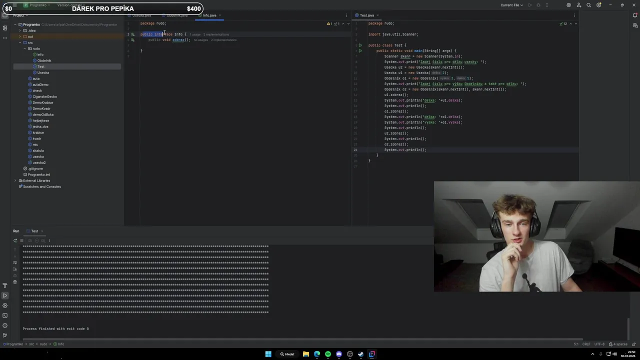Open the Run tool window icon
This screenshot has height=360, width=640.
(x=5, y=295)
